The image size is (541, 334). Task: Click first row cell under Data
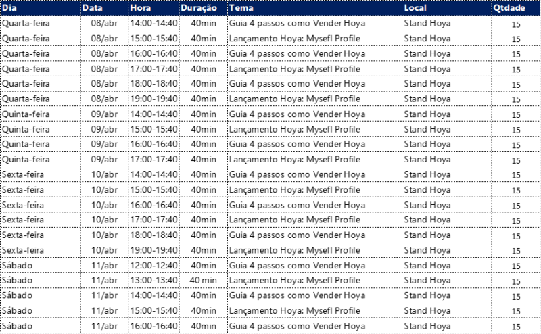pyautogui.click(x=104, y=30)
